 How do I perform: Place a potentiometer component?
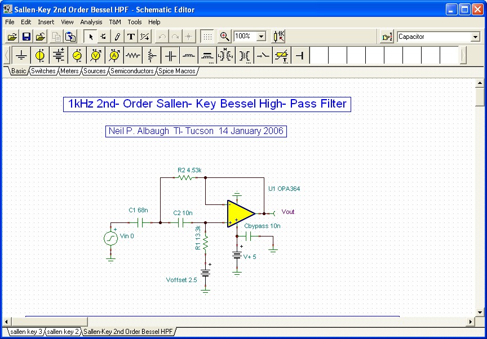[152, 56]
